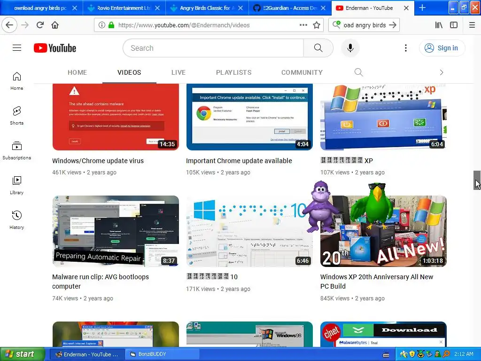Open 'Important Chrome update available' video title
481x361 pixels.
(239, 161)
